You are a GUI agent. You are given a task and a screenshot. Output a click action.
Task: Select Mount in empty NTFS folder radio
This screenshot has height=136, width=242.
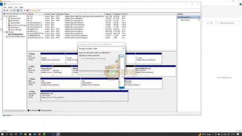tap(80, 59)
